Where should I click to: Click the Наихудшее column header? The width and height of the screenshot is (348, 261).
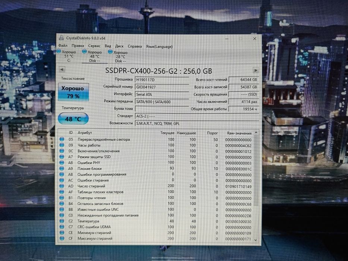point(186,133)
